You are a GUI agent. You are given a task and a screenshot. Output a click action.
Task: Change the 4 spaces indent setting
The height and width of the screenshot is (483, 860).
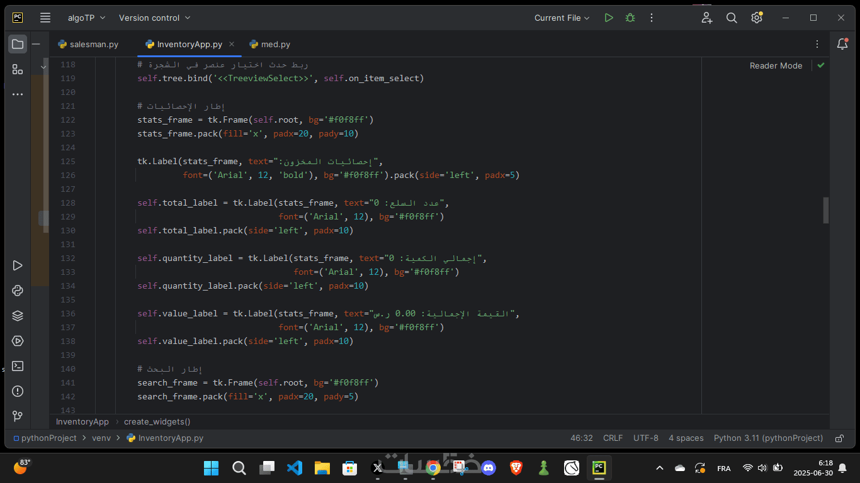click(686, 438)
